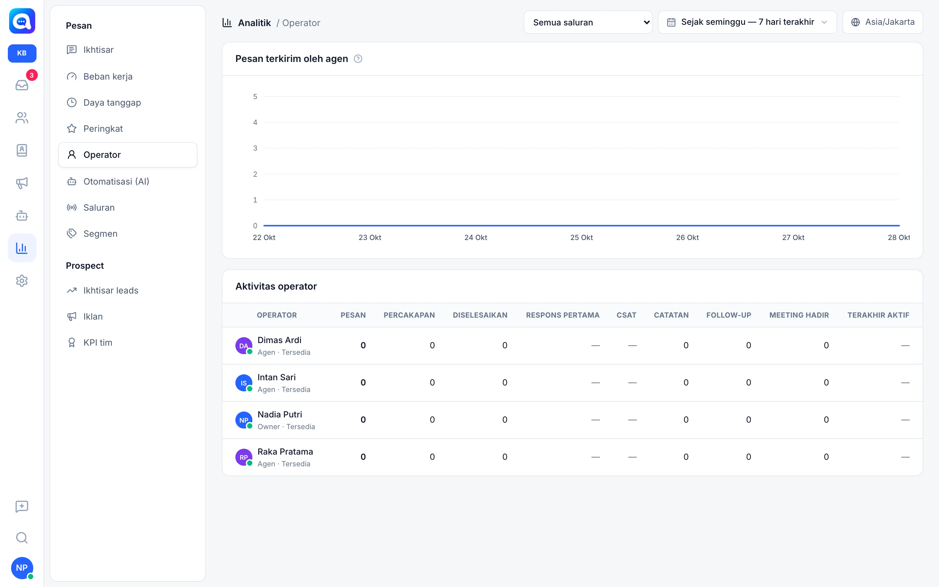Screen dimensions: 939x587
Task: Expand the Sejak seminggu date range picker
Action: [747, 22]
